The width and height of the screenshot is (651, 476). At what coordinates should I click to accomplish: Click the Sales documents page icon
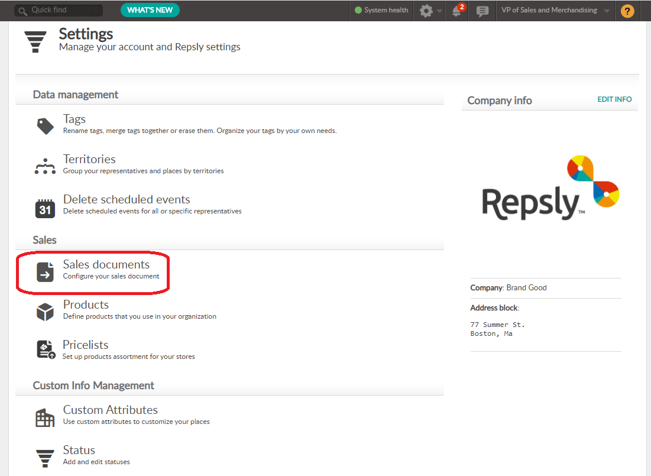(46, 271)
